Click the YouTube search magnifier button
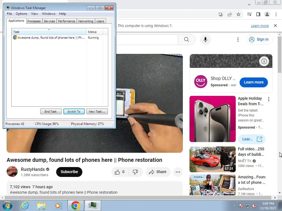This screenshot has height=211, width=282. (x=186, y=40)
